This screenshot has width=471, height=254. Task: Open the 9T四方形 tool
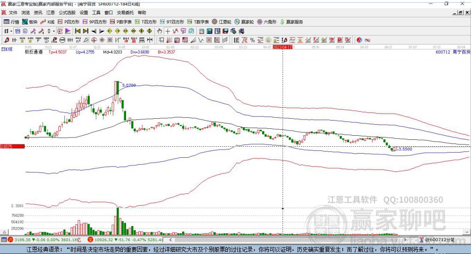tap(172, 22)
